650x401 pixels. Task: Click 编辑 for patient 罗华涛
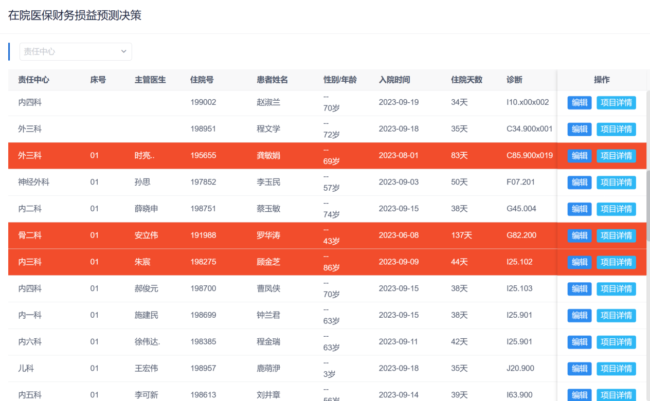pos(580,235)
